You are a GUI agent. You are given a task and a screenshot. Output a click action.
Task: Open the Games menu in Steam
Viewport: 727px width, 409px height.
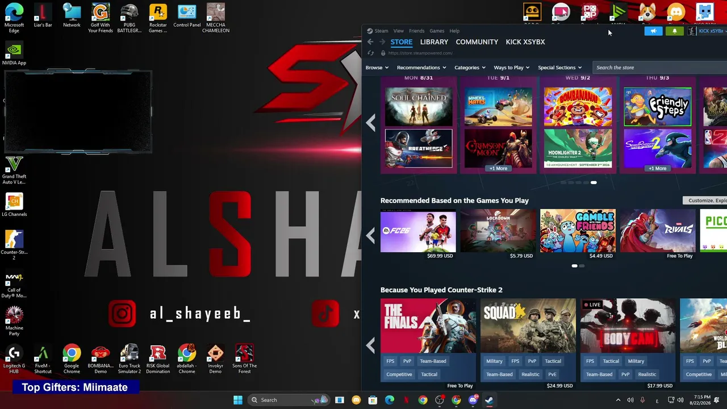tap(437, 31)
